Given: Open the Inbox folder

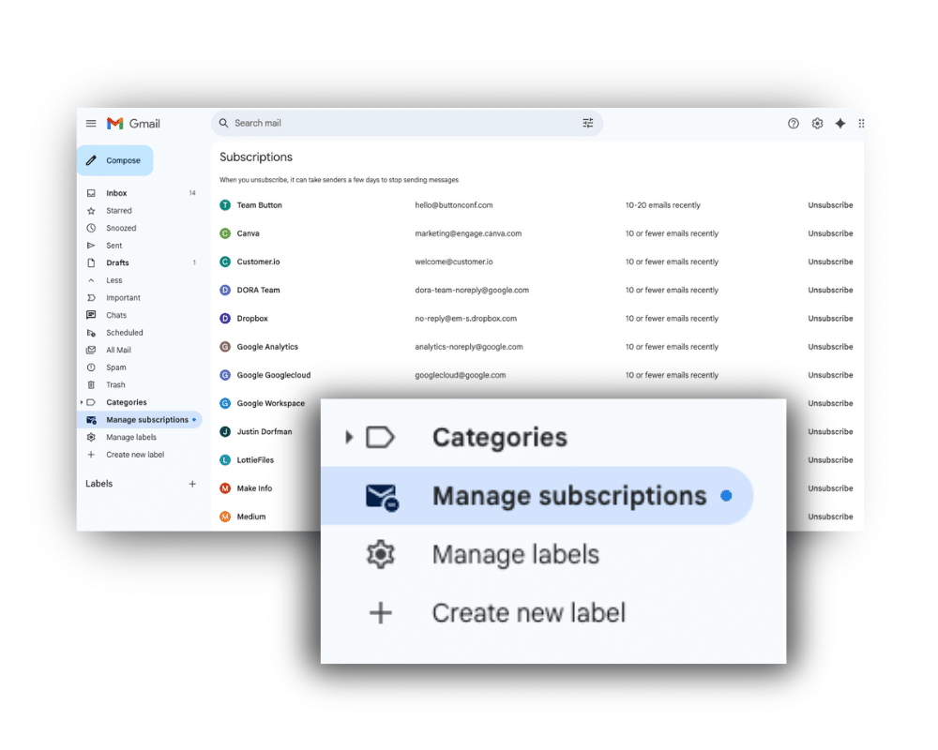Looking at the screenshot, I should click(x=116, y=193).
